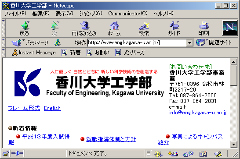Click the URL address field
Viewport: 240px width, 159px height.
pos(137,43)
